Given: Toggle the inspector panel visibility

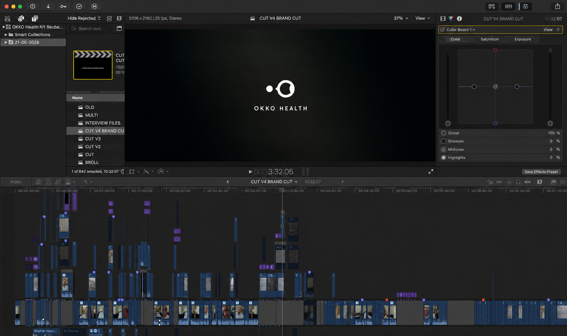Looking at the screenshot, I should (525, 6).
